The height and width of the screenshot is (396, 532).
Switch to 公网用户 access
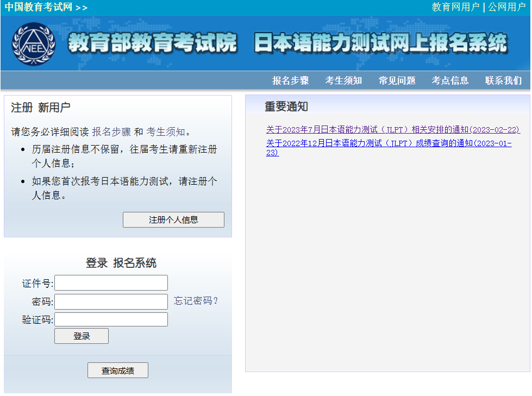[507, 7]
